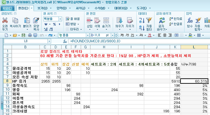Toggle center alignment in toolbar
Image resolution: width=210 pixels, height=115 pixels.
click(x=164, y=35)
